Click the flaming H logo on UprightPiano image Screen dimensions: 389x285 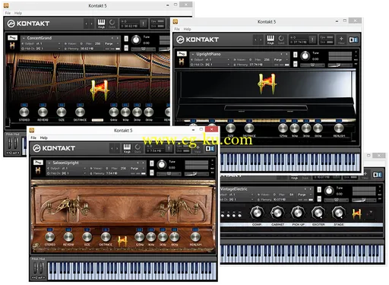pyautogui.click(x=267, y=84)
